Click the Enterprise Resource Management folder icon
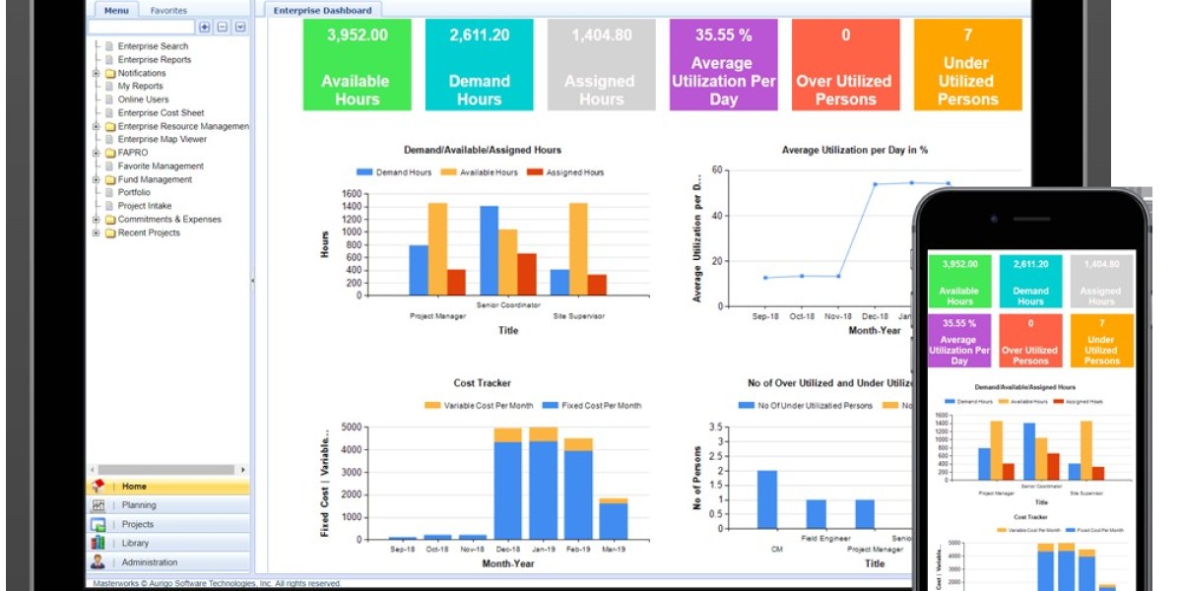 [x=110, y=126]
